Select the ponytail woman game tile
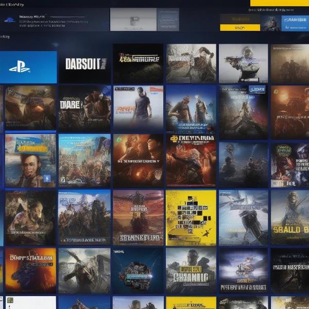The width and height of the screenshot is (309, 309). click(x=191, y=63)
